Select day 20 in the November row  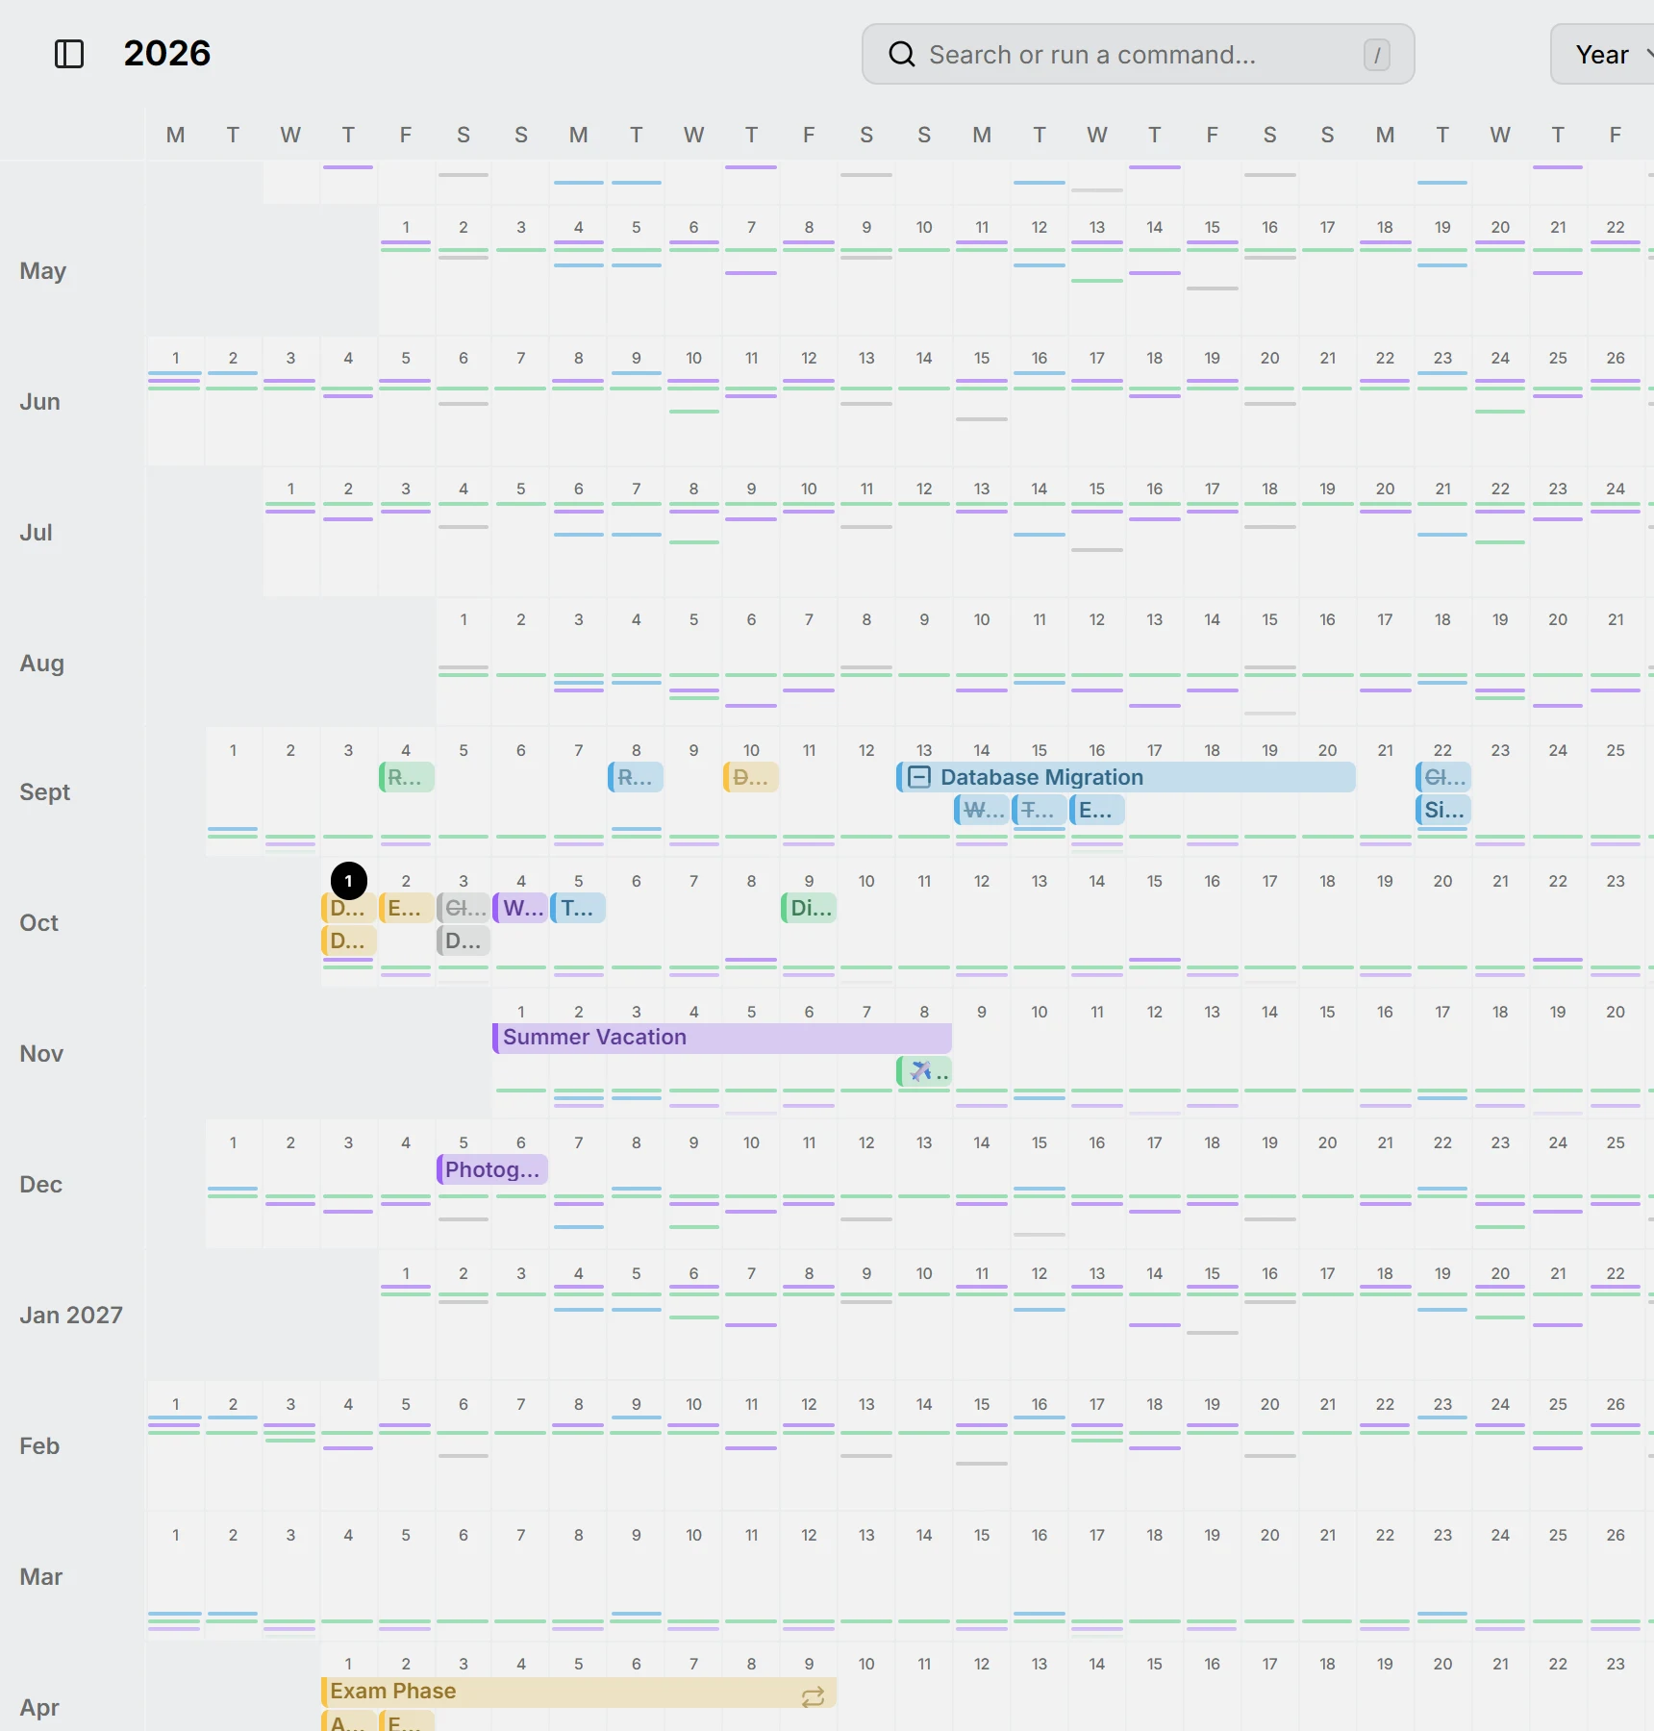[x=1616, y=1013]
